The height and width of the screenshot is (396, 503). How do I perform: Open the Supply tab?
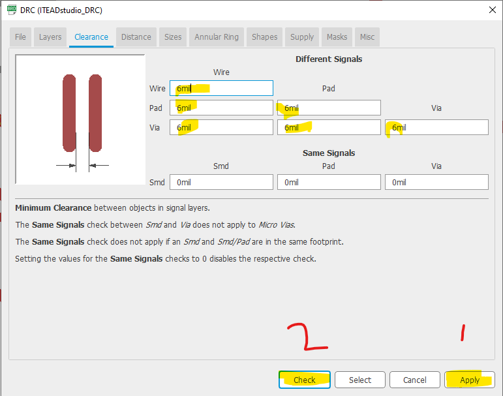302,37
